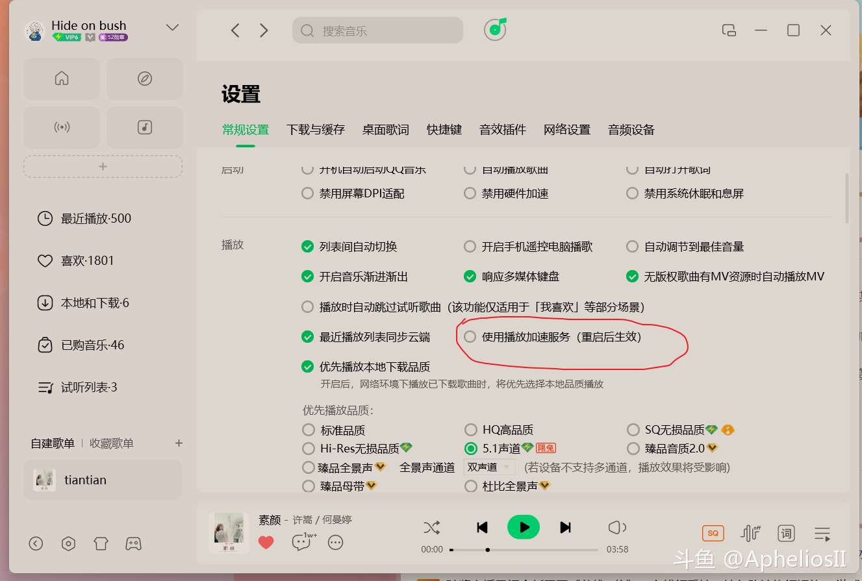Click the heart icon to like song
This screenshot has width=862, height=581.
(x=266, y=543)
